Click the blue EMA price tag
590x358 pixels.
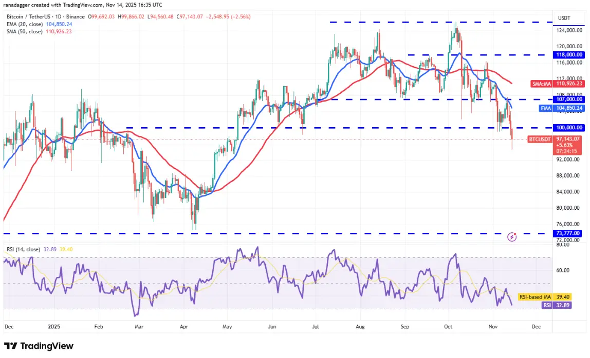coord(562,108)
